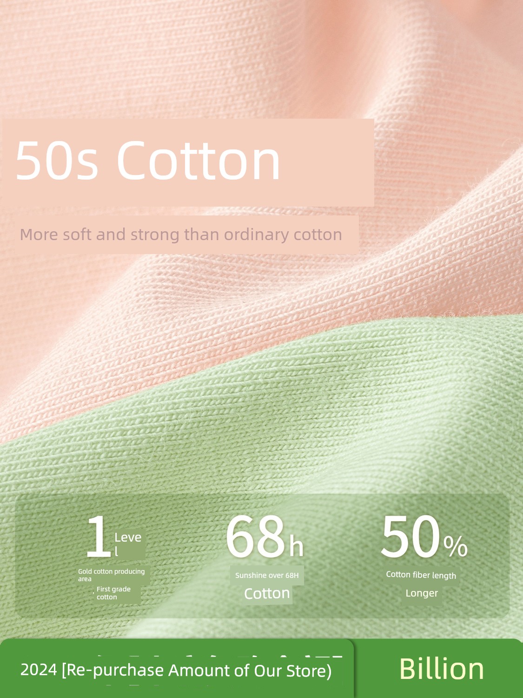
Task: Click the "Cotton fiber length" label
Action: coord(421,575)
